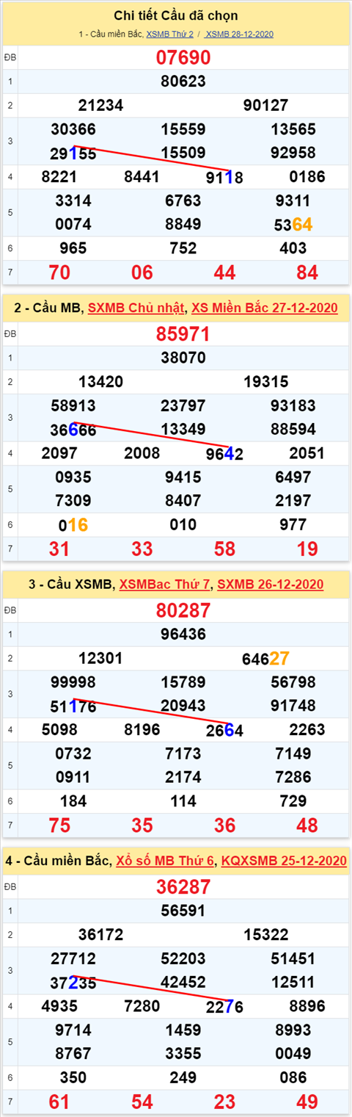Click fifth prize number 5364

[293, 225]
